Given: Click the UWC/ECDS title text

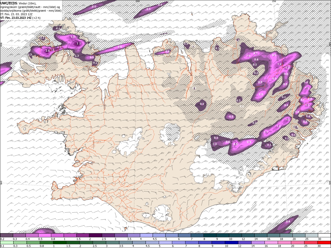Looking at the screenshot, I should coord(9,3).
